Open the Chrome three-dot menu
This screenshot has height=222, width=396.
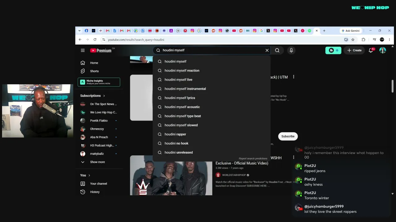tap(389, 39)
